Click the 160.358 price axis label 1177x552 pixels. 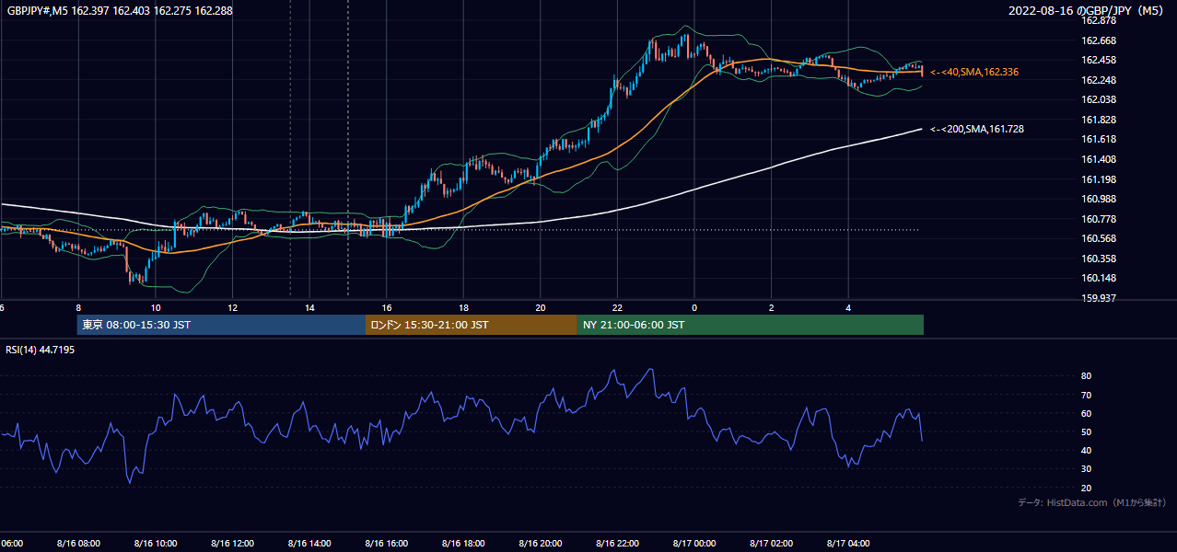[1098, 259]
